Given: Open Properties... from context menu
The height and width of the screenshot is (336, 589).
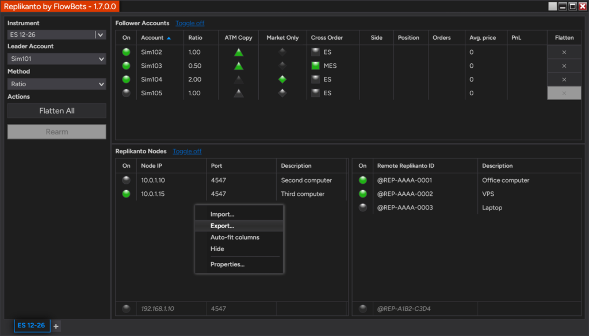Looking at the screenshot, I should 239,264.
